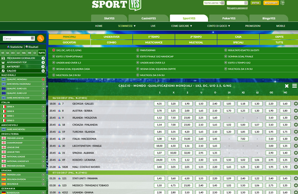The image size is (298, 194).
Task: Open statistics icon for Austria - Serbia
Action: pos(59,111)
